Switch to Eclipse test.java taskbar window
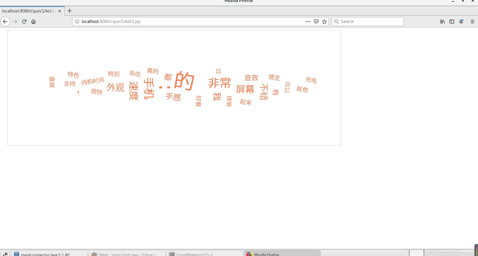Viewport: 478px width, 256px height. click(127, 254)
